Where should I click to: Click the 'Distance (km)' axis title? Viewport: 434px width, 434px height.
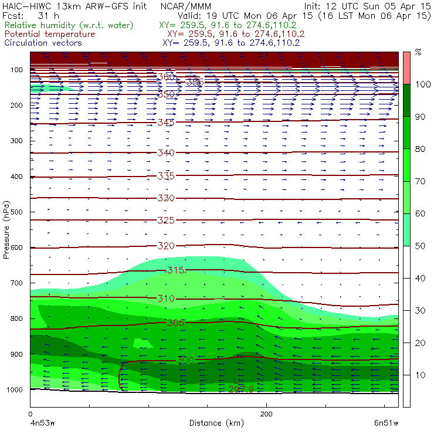[216, 423]
